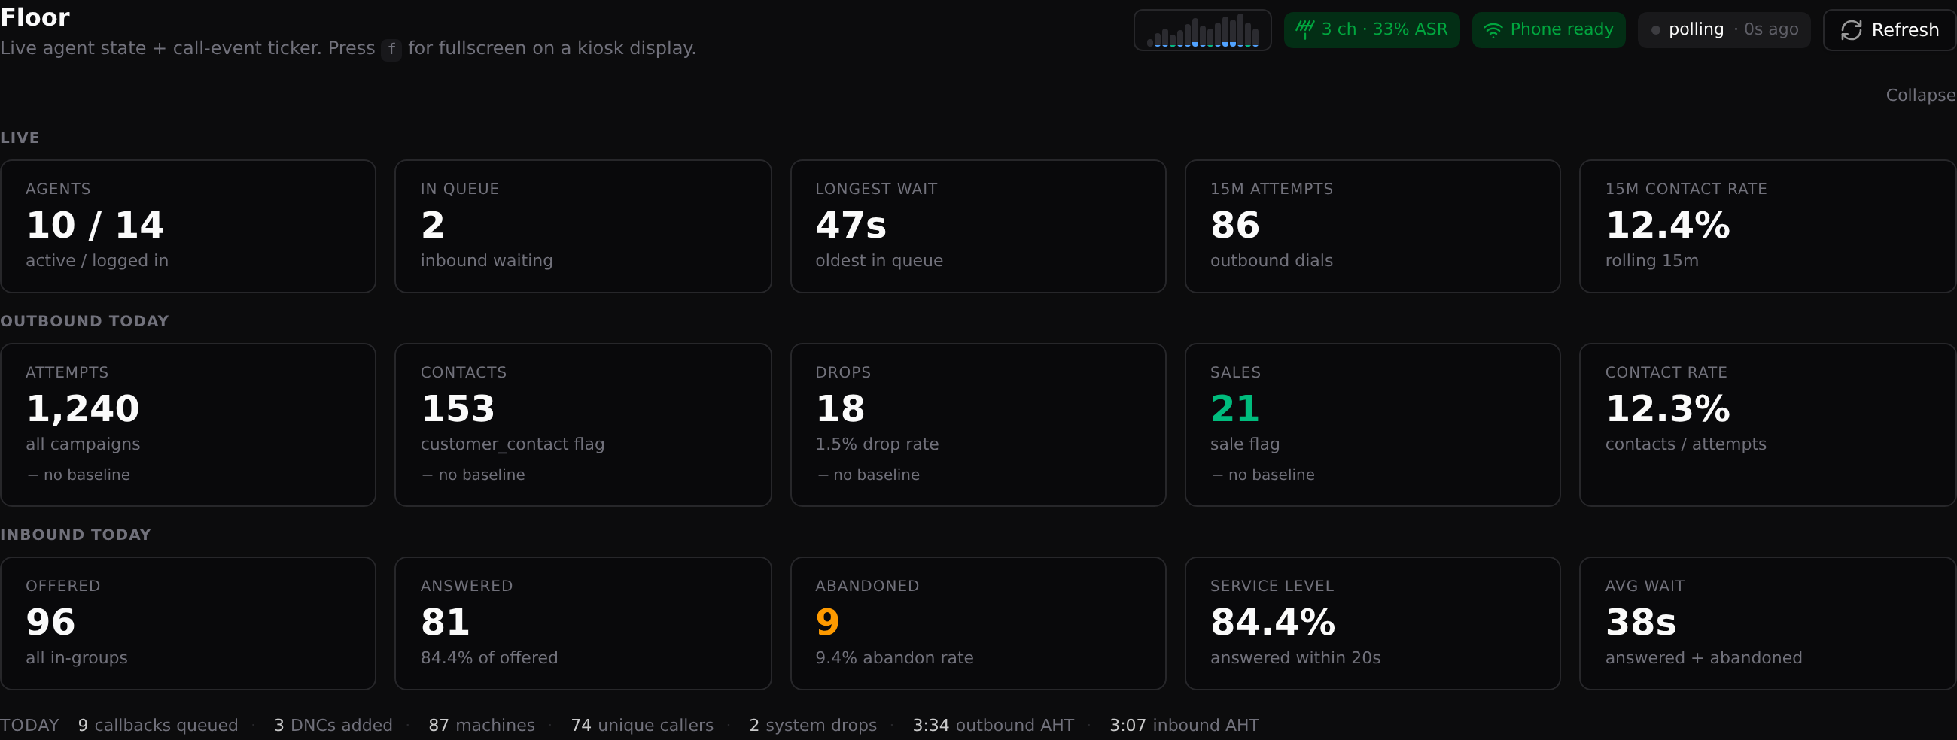Click '74 unique callers' in footer

pos(642,725)
